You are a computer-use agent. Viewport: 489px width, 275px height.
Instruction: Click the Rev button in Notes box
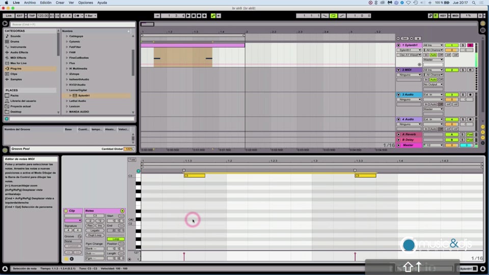(90, 226)
